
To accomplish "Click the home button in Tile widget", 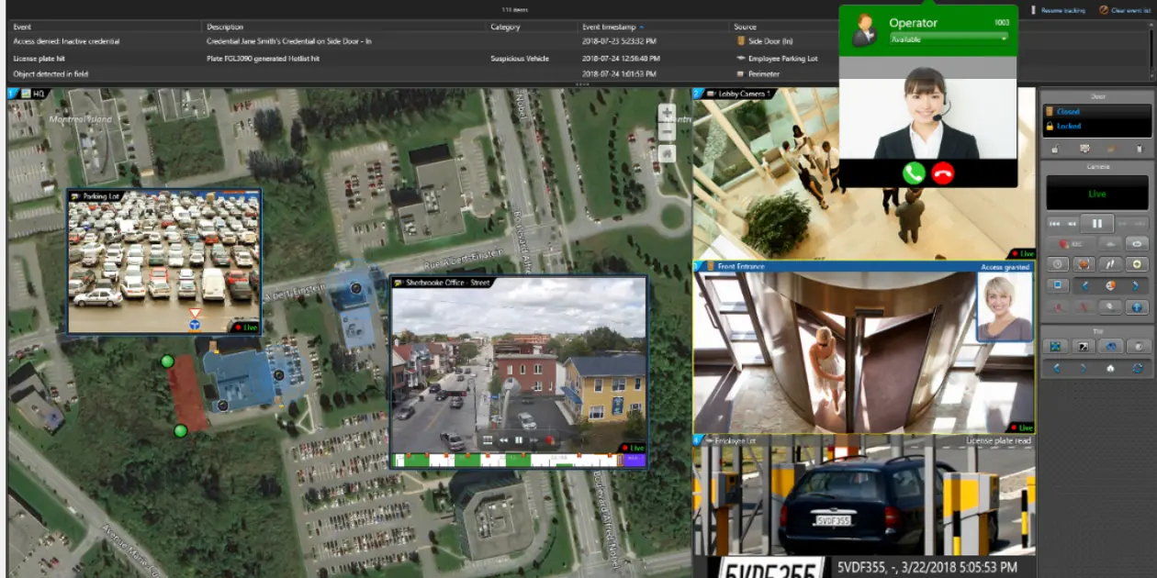I will click(1110, 368).
